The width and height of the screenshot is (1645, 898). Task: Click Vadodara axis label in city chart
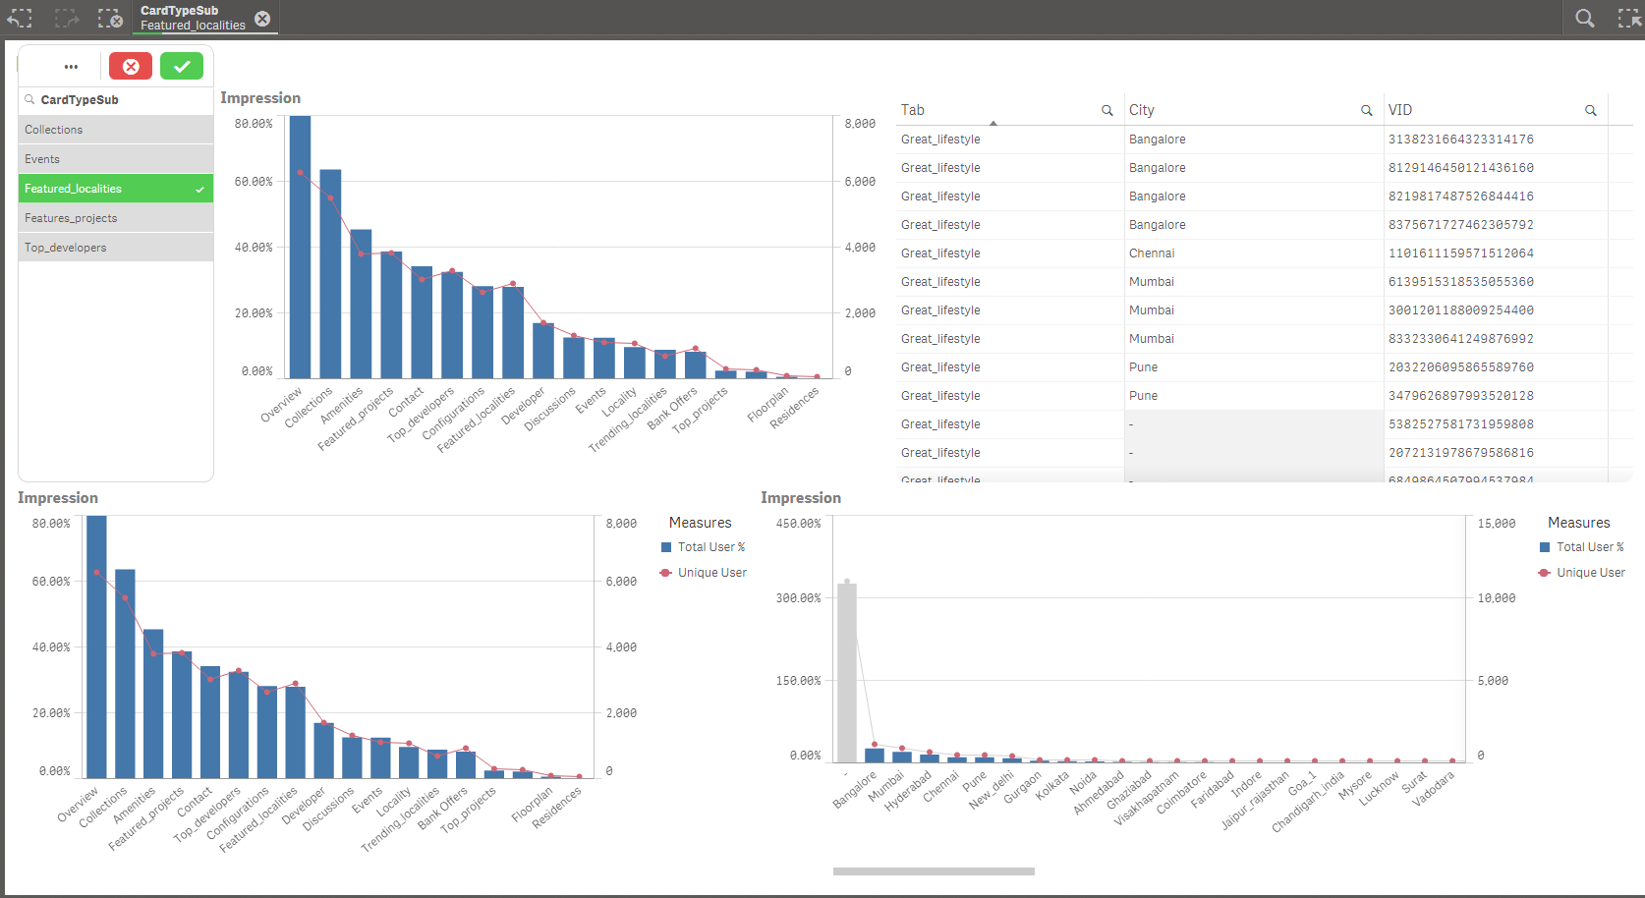[x=1433, y=788]
